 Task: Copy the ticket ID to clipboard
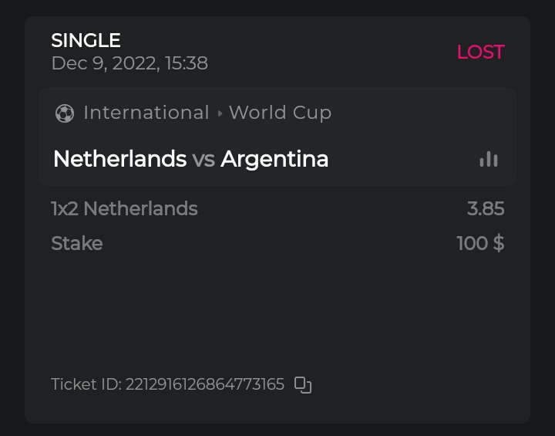click(x=303, y=384)
